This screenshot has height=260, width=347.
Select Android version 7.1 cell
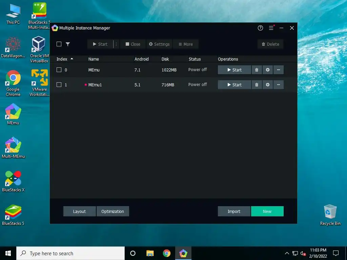coord(138,70)
